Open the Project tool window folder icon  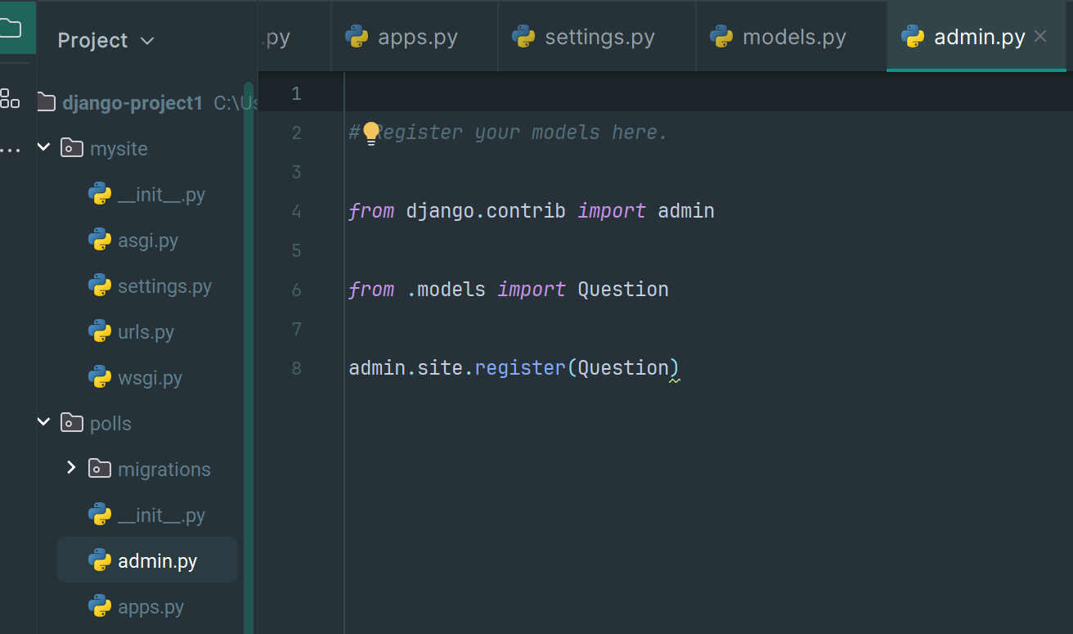[x=10, y=29]
